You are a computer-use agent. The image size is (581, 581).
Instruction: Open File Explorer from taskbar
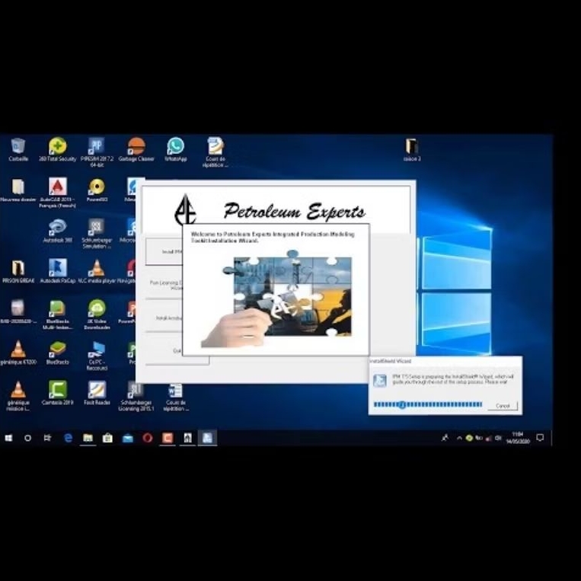[x=88, y=438]
